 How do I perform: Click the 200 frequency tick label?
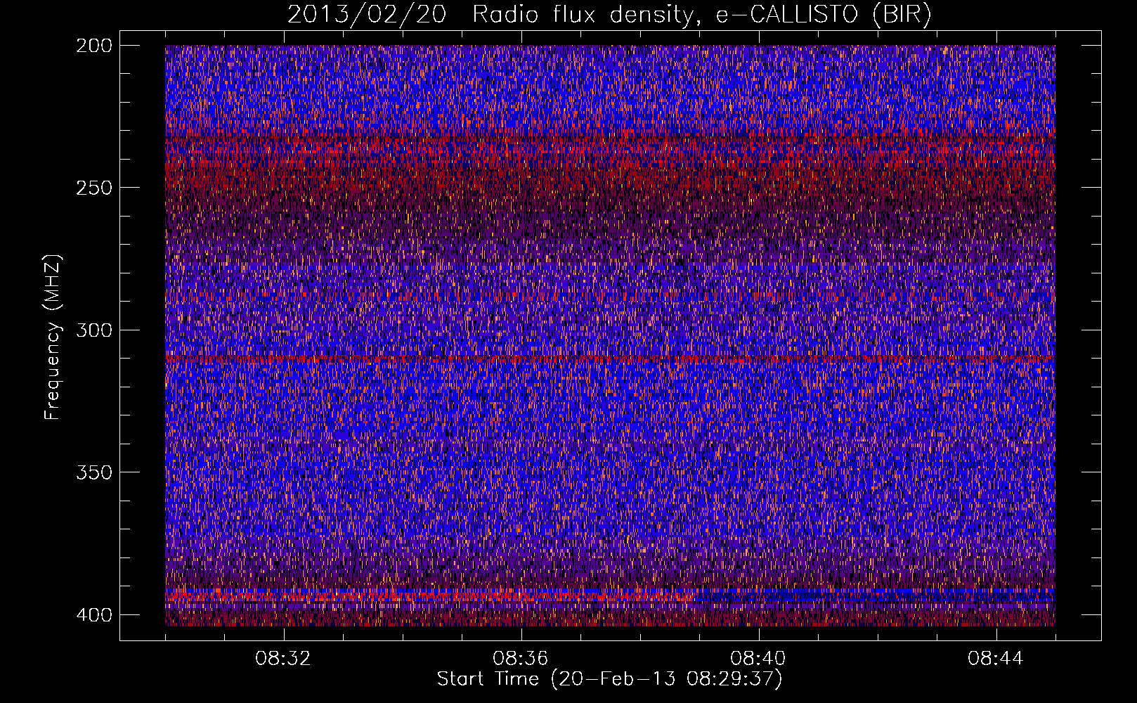tap(93, 46)
